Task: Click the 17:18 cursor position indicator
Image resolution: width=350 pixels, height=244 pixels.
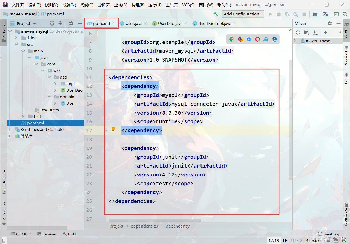Action: (274, 240)
